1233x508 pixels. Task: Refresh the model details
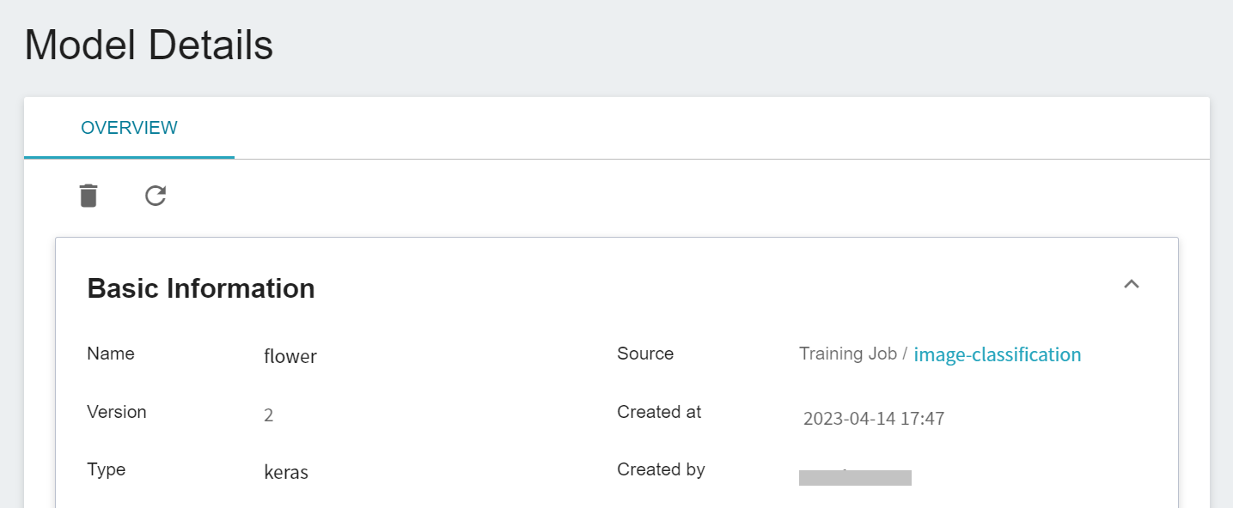pos(156,196)
